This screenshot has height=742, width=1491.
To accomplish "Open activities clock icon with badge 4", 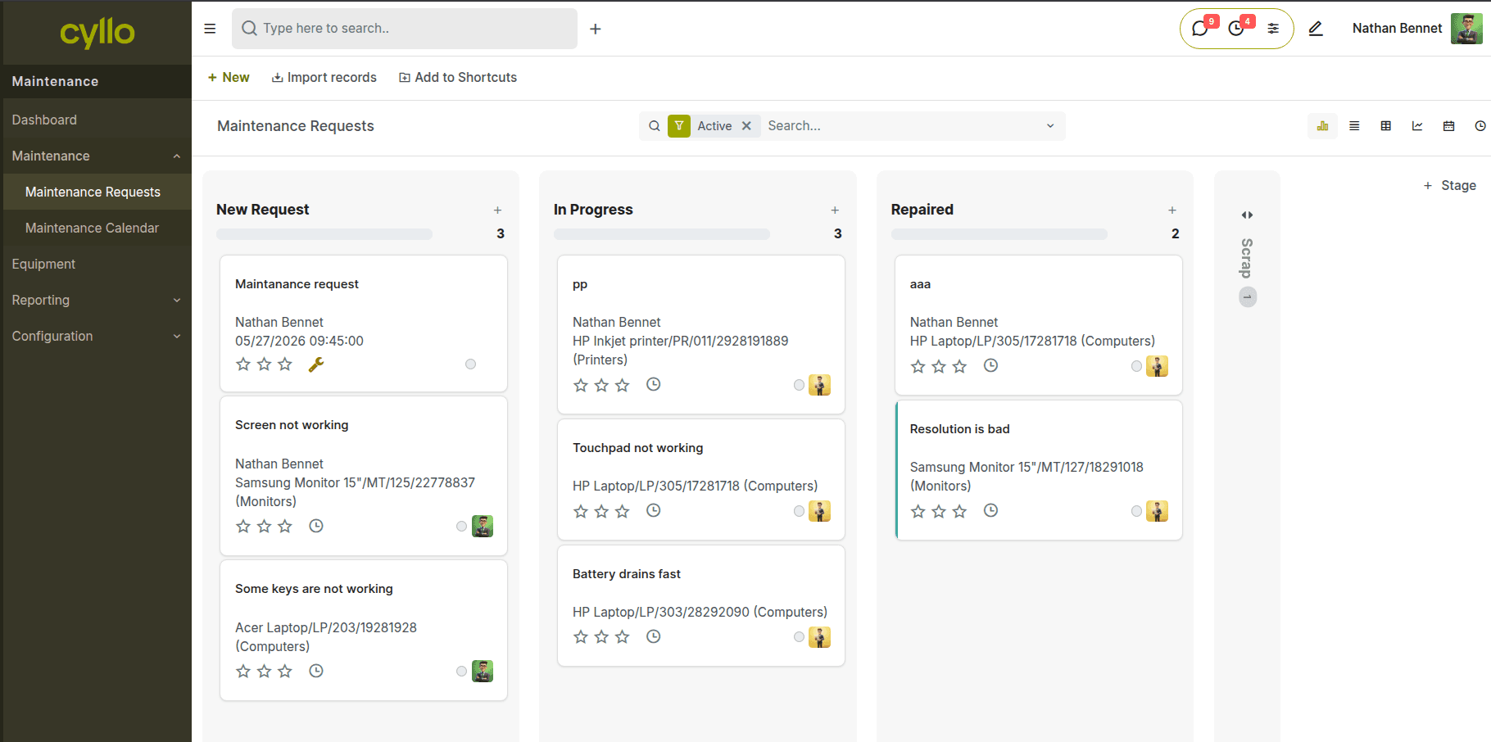I will (1236, 29).
